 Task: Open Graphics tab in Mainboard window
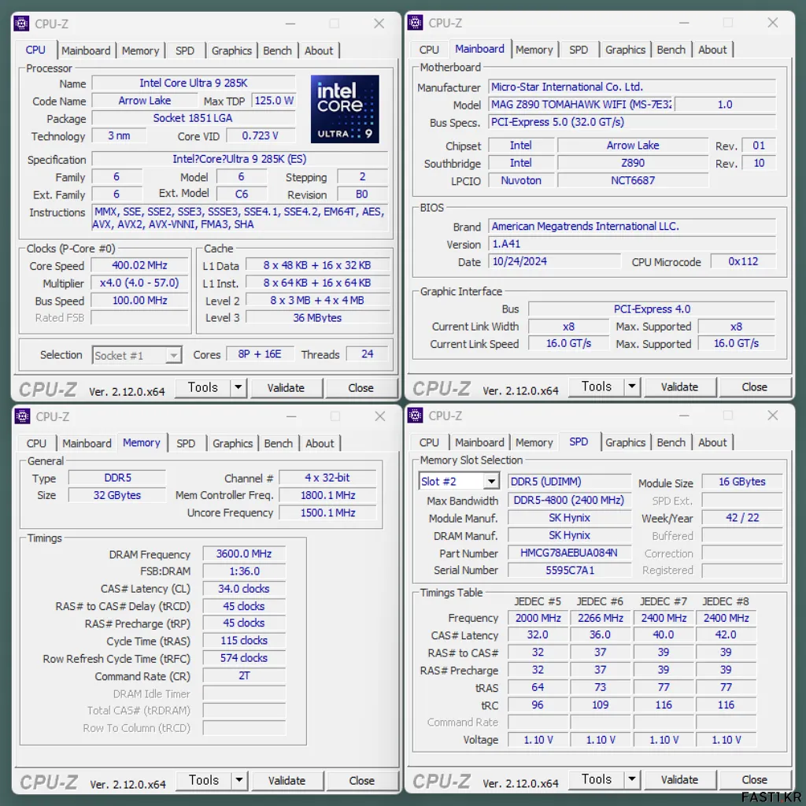(625, 50)
